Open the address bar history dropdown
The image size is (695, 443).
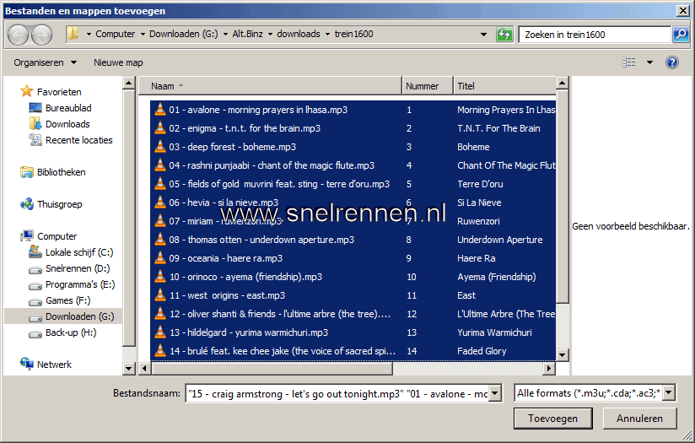(x=483, y=34)
